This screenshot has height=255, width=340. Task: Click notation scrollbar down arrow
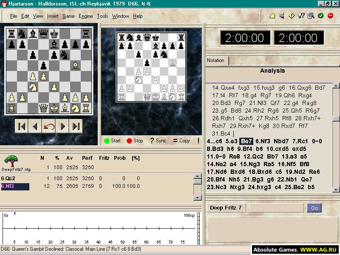pos(336,190)
